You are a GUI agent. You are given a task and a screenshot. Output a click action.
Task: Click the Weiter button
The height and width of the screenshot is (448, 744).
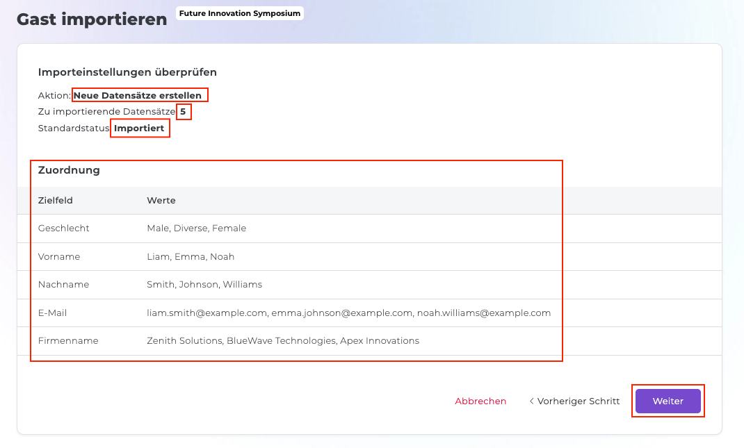[x=668, y=401]
